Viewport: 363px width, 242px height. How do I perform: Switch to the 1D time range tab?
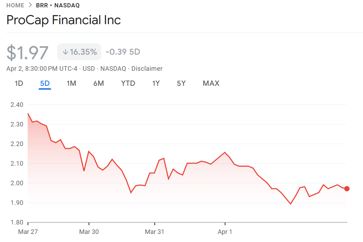point(19,83)
